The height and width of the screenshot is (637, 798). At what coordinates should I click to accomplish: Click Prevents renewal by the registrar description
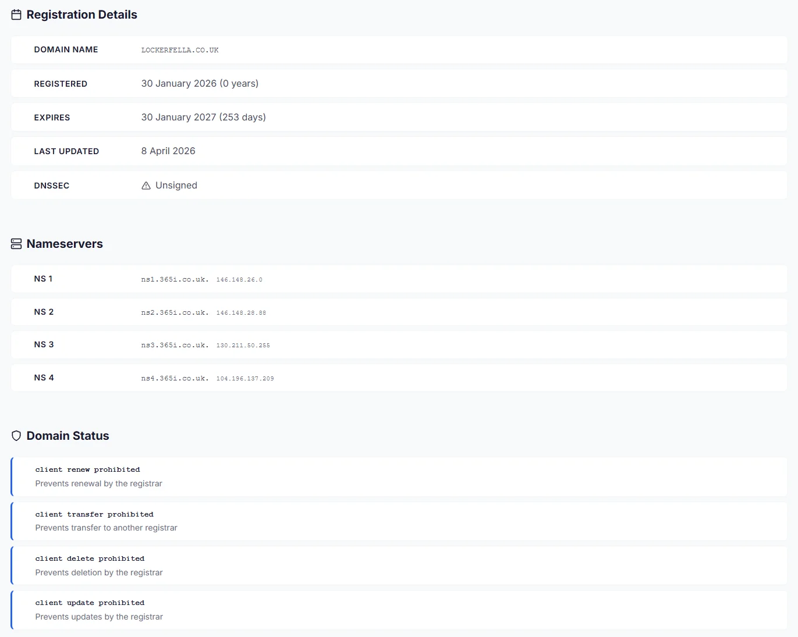(x=98, y=483)
